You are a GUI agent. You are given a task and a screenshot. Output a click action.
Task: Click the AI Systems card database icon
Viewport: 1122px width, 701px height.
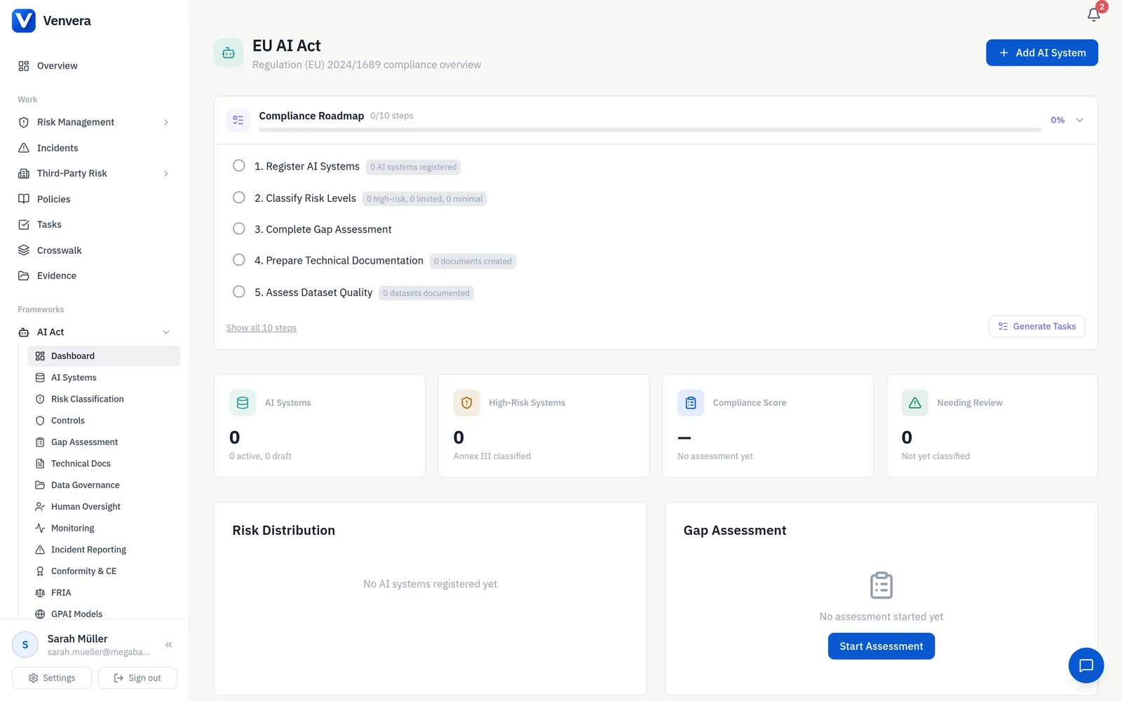click(x=243, y=403)
